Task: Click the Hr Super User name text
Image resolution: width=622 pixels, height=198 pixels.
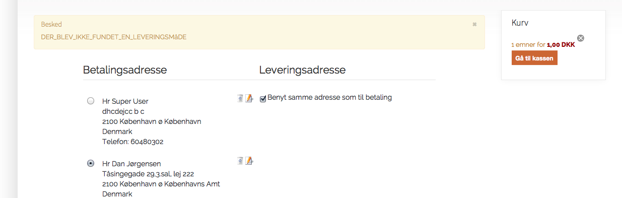Action: (x=125, y=101)
